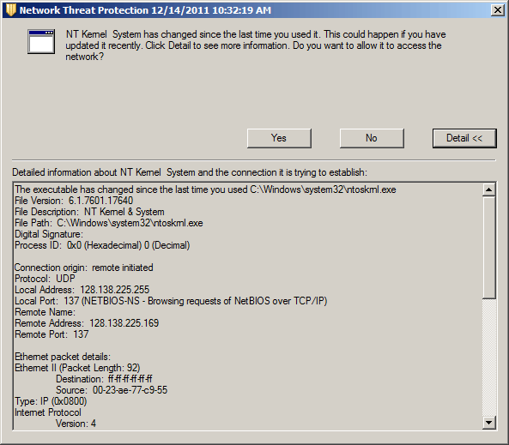Screen dimensions: 509x445
Task: Click the Local Address 128.138.225.255 line
Action: (82, 290)
